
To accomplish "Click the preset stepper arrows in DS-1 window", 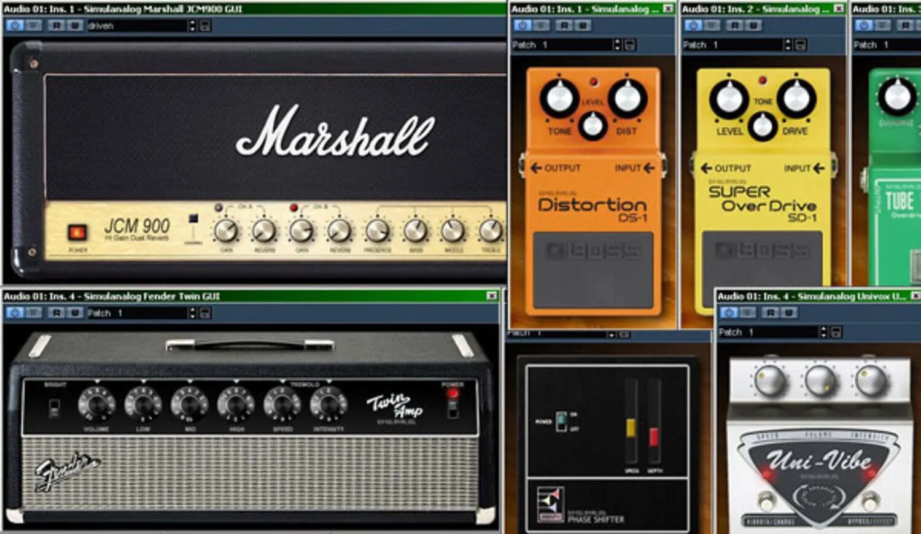I will [x=617, y=45].
